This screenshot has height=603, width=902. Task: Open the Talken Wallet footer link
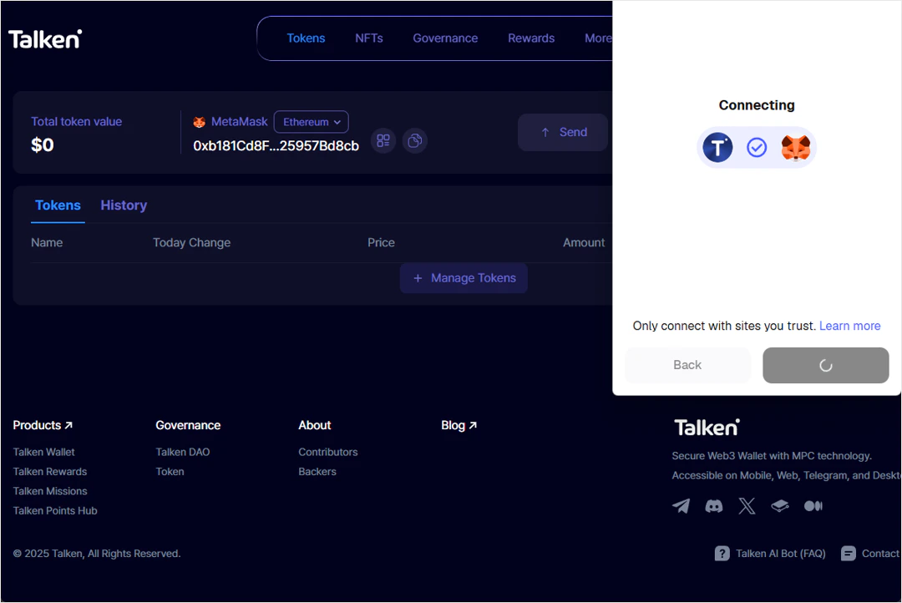click(43, 453)
